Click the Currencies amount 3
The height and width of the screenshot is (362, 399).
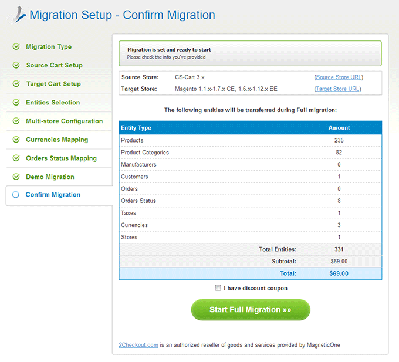339,225
